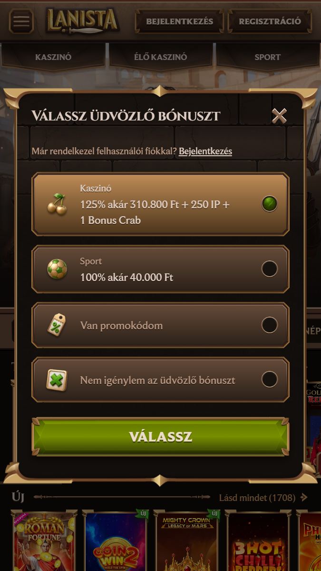Select the Sport 100% bonus radio button
321x571 pixels.
(269, 269)
